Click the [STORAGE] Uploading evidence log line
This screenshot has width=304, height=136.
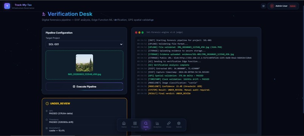coord(171,51)
